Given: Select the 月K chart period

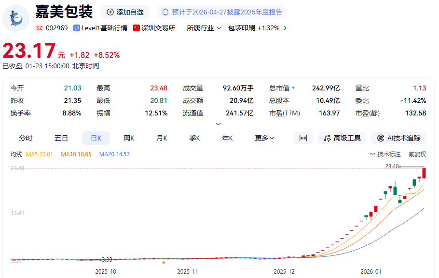Looking at the screenshot, I should [162, 138].
